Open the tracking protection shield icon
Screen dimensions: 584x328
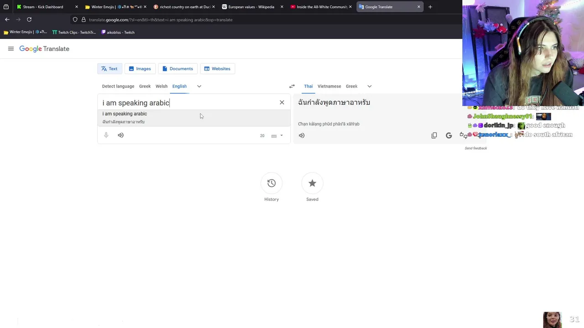pyautogui.click(x=75, y=20)
